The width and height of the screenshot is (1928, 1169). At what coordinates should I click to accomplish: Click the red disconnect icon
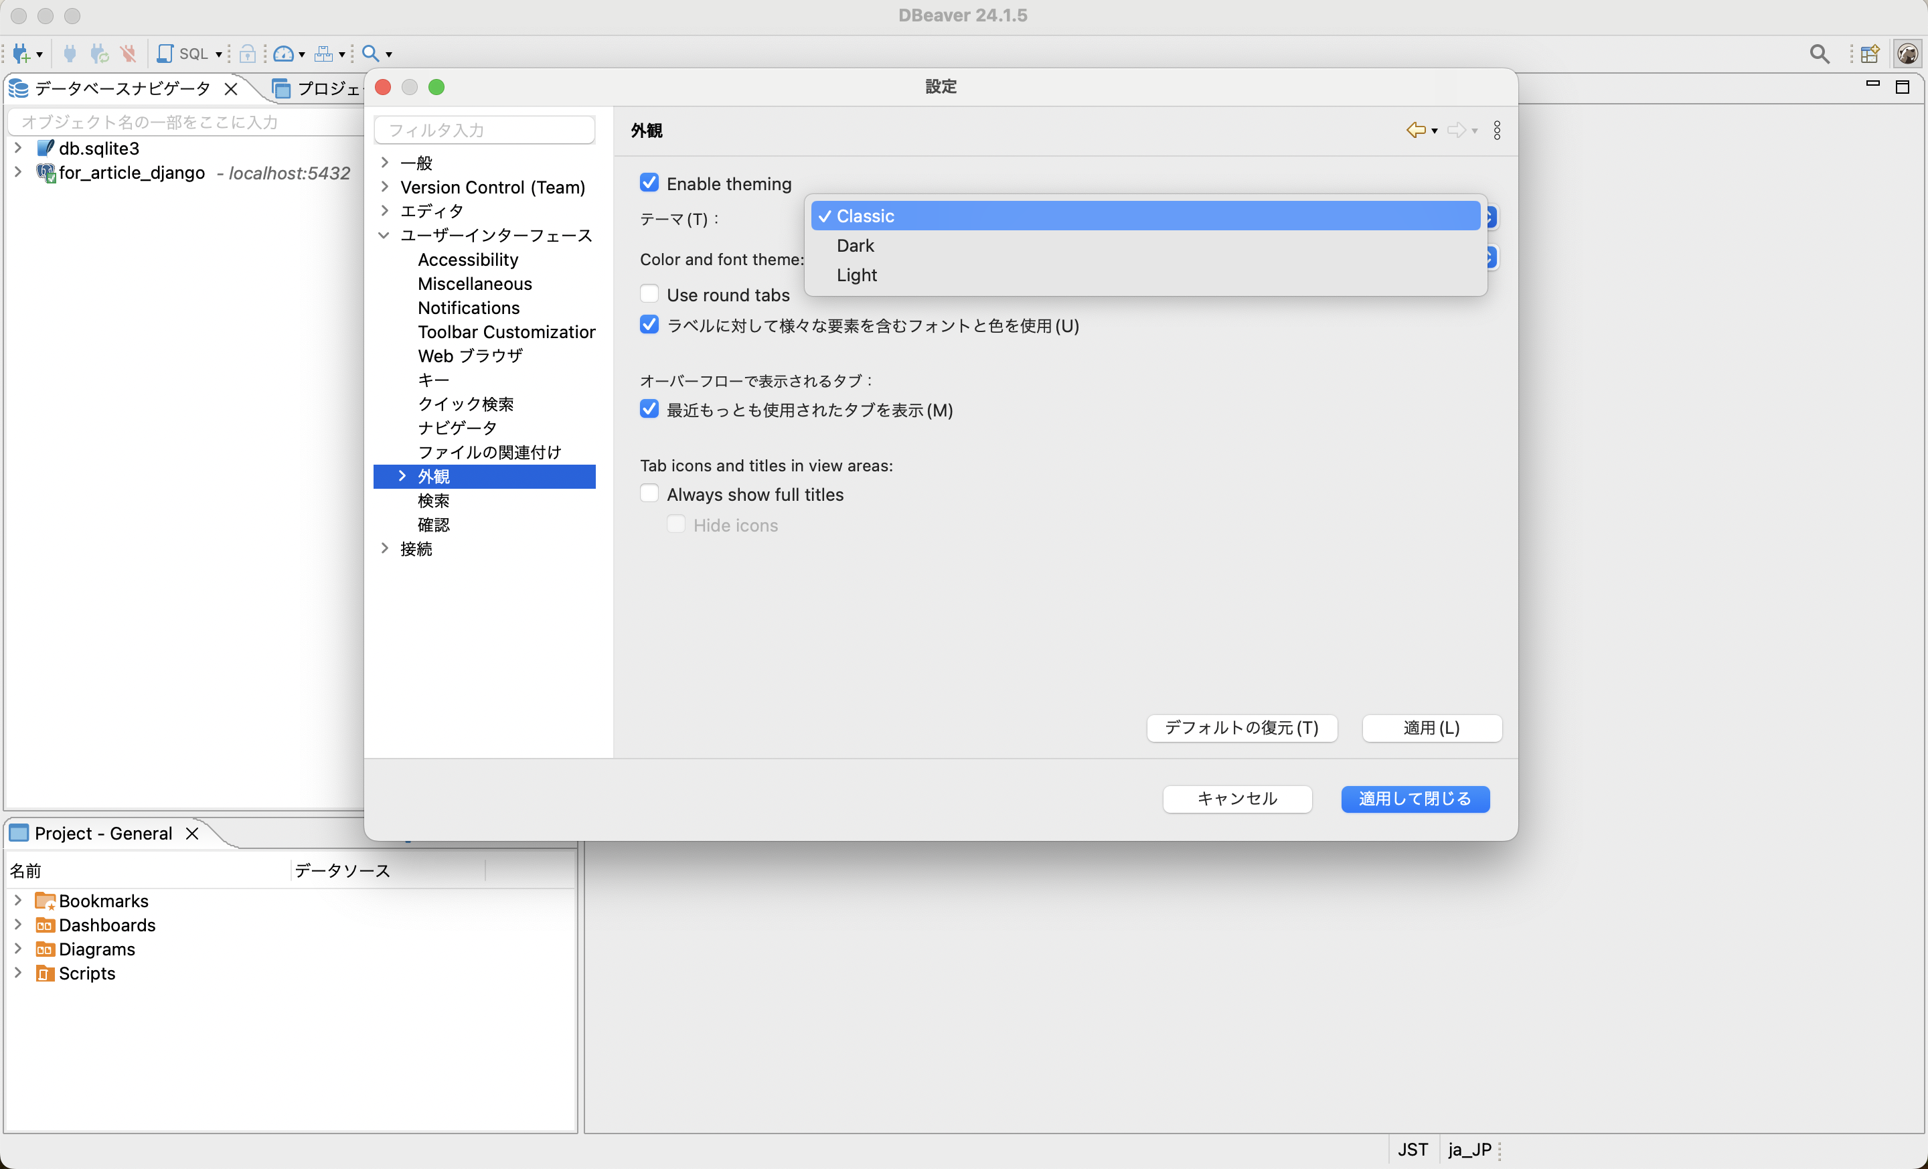tap(128, 53)
